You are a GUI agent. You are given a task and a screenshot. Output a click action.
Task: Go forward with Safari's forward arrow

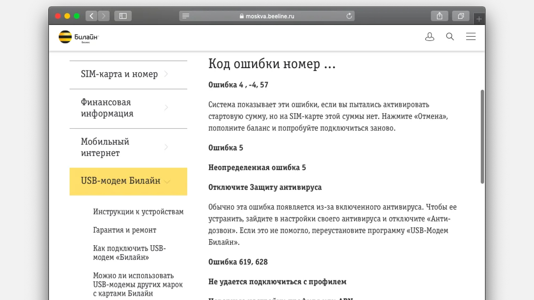point(103,16)
